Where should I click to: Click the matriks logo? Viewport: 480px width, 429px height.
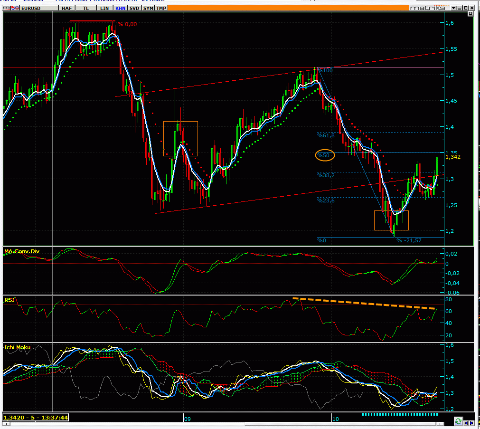coord(429,8)
